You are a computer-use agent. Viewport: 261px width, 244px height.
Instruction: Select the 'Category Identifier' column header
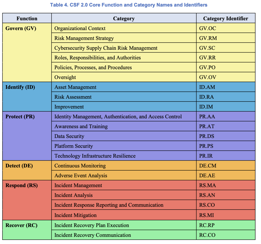pos(226,18)
